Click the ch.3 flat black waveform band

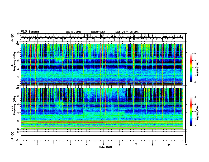coord(102,136)
